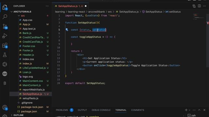This screenshot has width=209, height=117.
Task: Open MainContent.css file
Action: click(33, 81)
